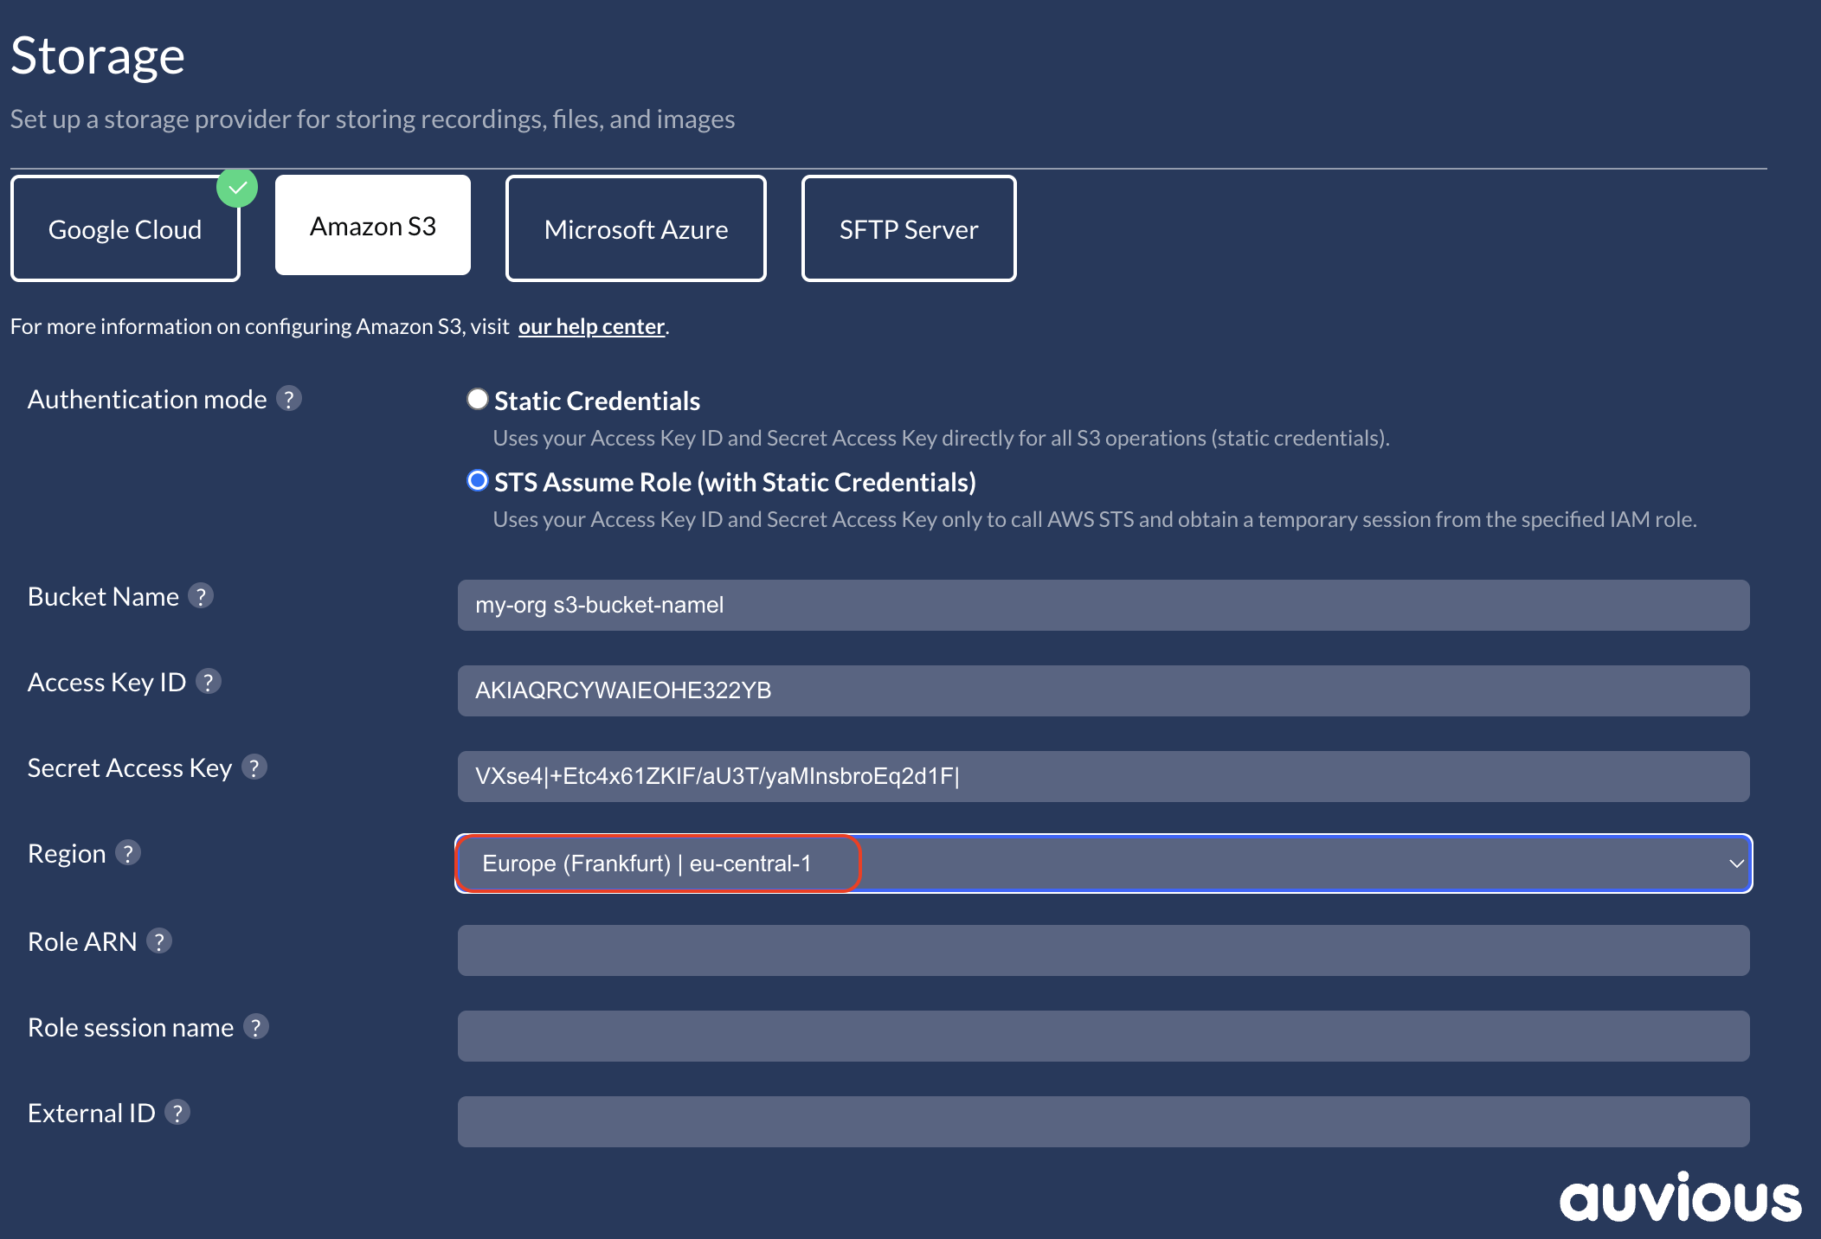The height and width of the screenshot is (1239, 1821).
Task: Select Static Credentials radio button
Action: point(478,399)
